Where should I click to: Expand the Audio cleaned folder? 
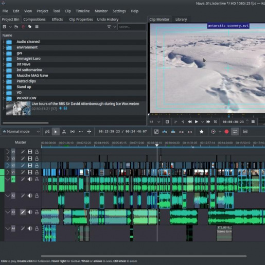click(4, 42)
